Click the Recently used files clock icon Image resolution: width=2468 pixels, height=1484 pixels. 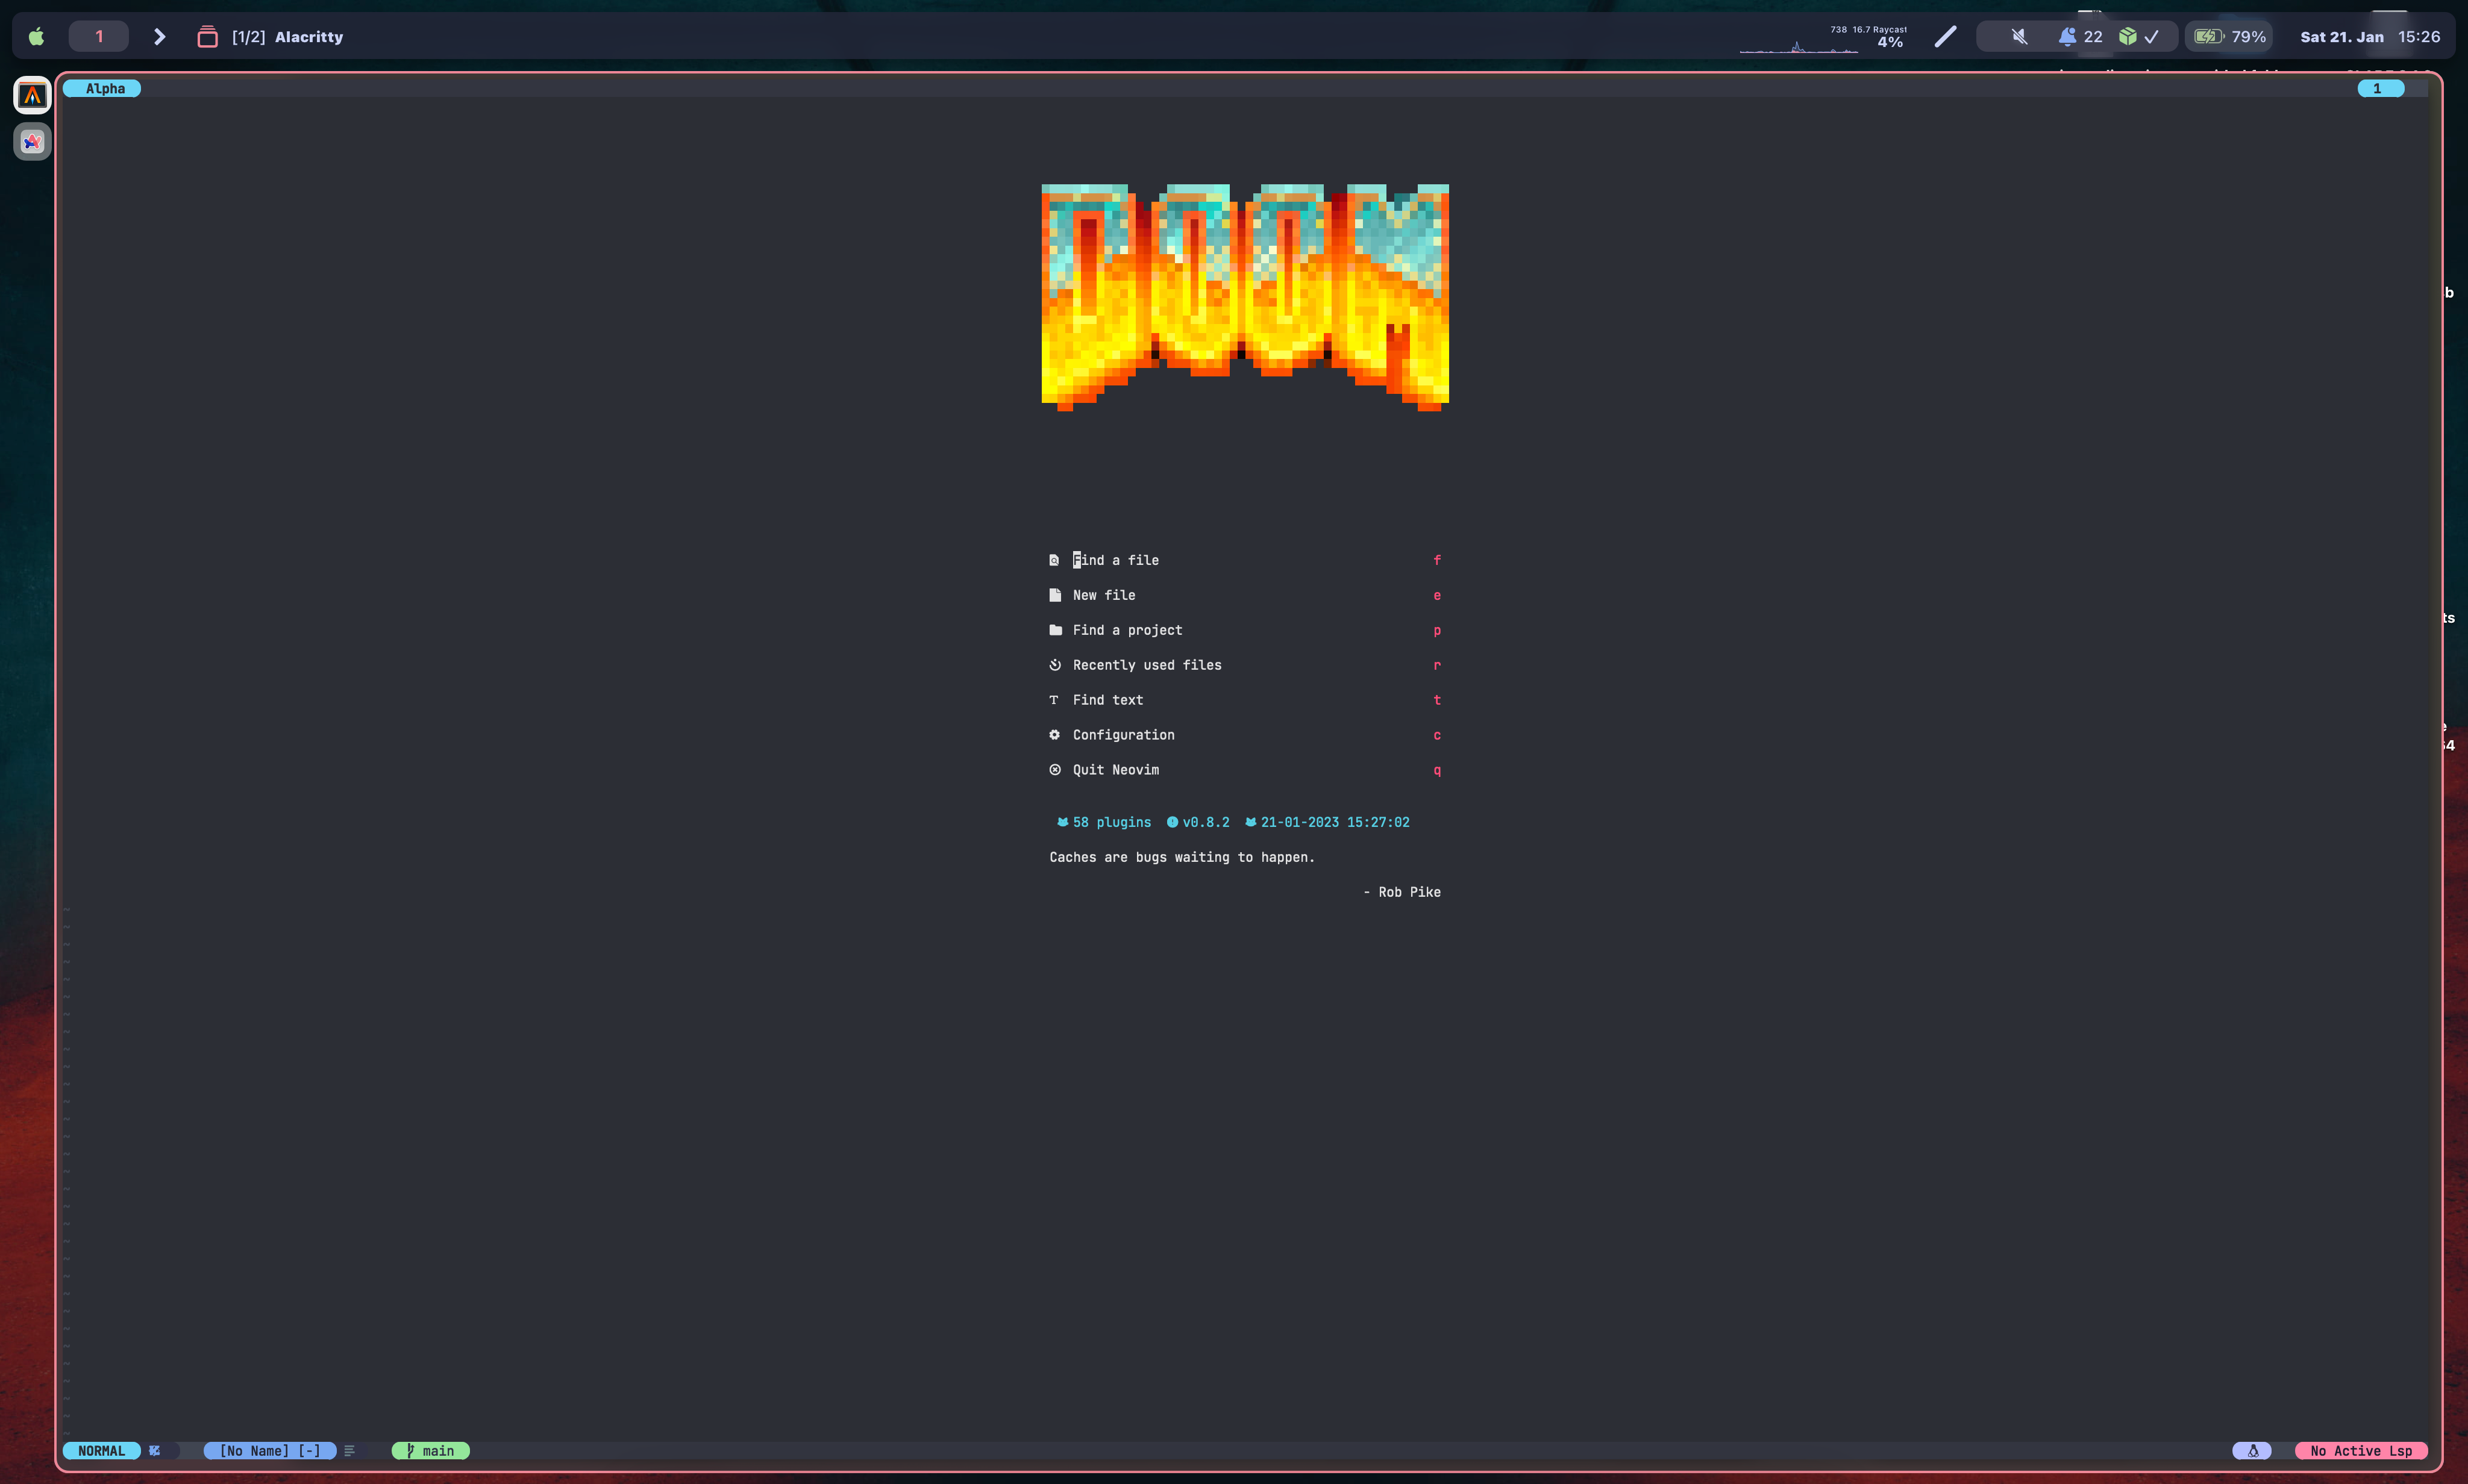1056,664
